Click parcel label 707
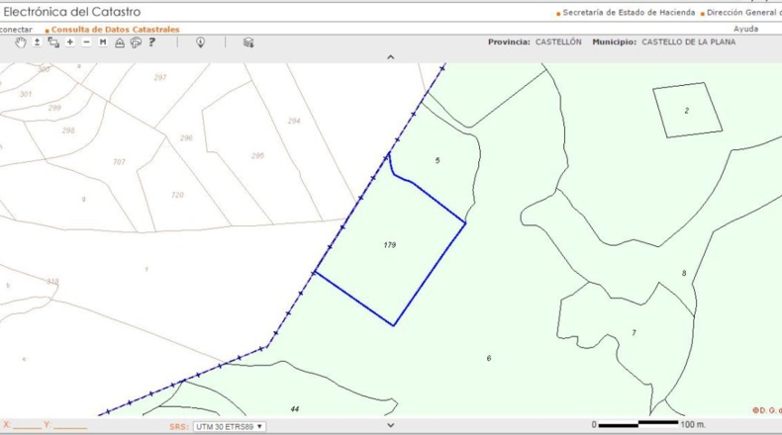The width and height of the screenshot is (782, 435). click(x=119, y=162)
